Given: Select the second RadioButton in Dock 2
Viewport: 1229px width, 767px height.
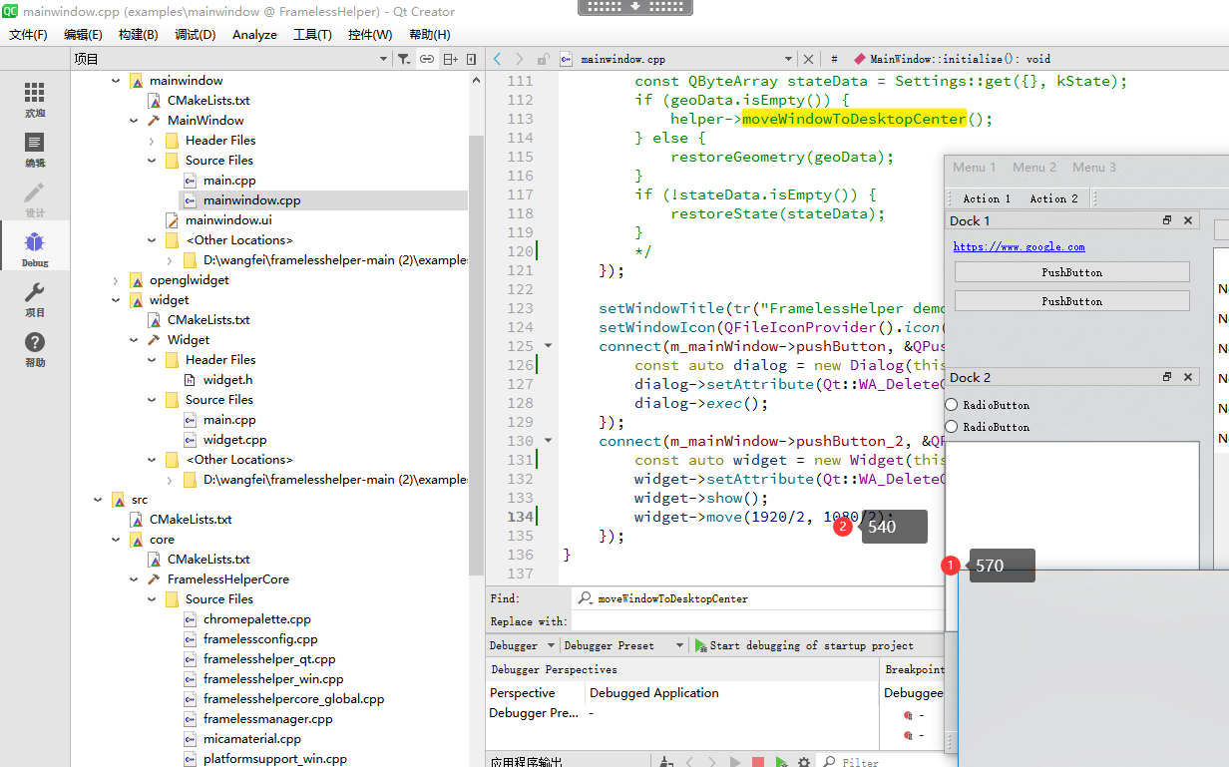Looking at the screenshot, I should coord(953,427).
